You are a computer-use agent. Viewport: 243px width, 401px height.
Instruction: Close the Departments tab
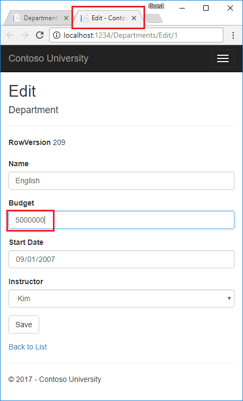(x=66, y=18)
